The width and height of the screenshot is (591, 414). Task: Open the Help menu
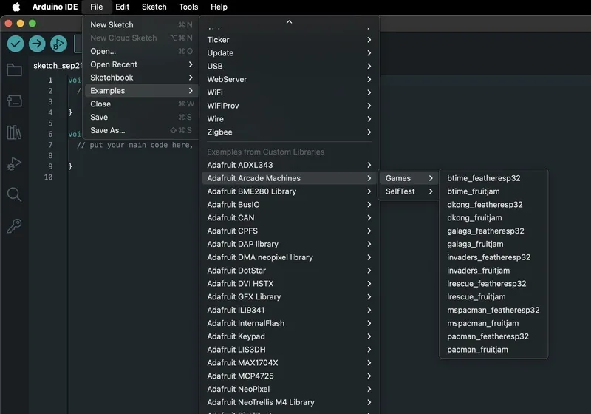click(219, 7)
